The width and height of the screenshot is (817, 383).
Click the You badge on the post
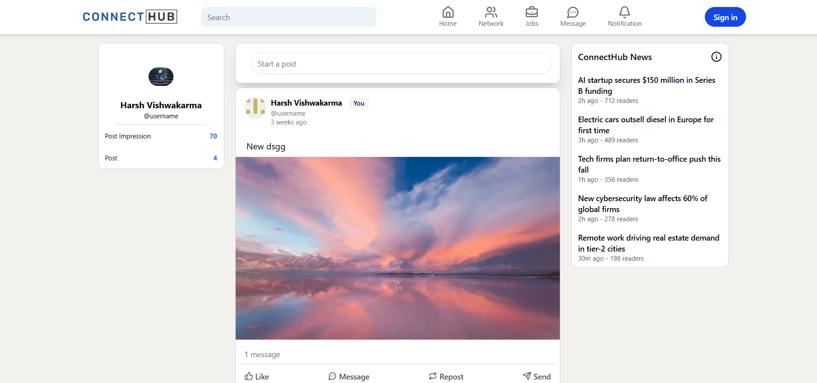click(359, 103)
